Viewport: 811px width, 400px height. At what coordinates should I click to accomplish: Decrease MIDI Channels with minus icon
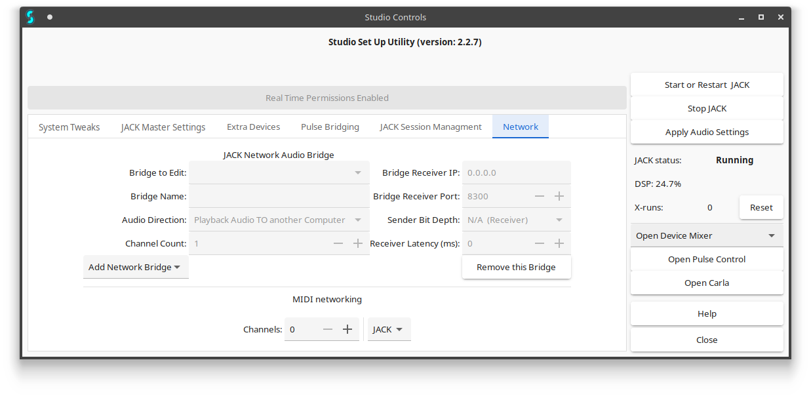[x=328, y=329]
